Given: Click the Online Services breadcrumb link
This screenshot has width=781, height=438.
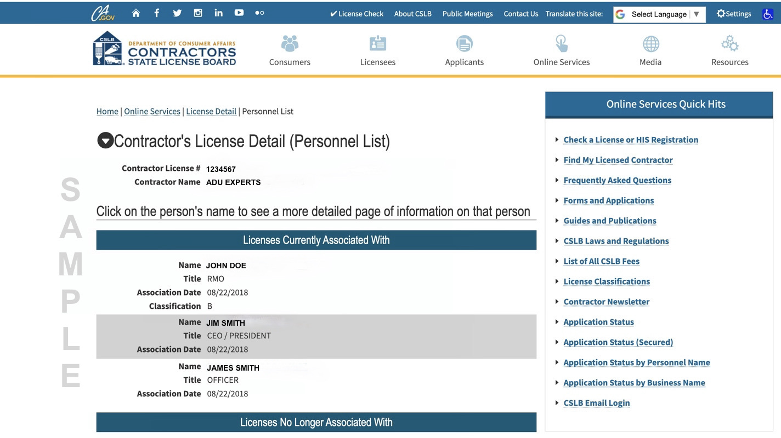Looking at the screenshot, I should click(152, 111).
